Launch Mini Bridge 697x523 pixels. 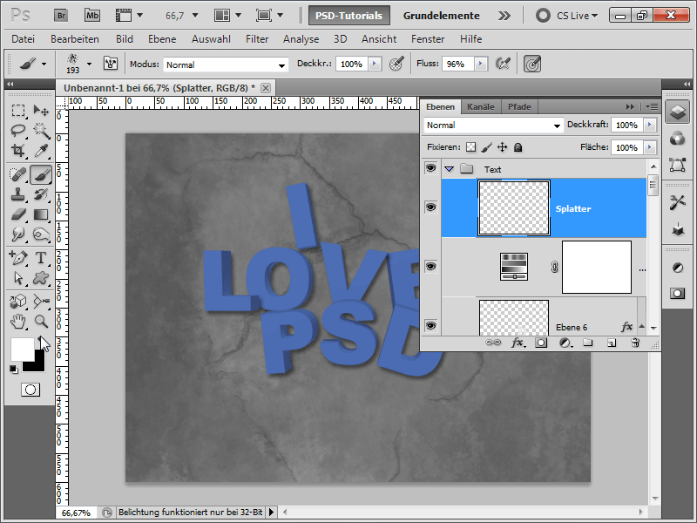click(92, 16)
